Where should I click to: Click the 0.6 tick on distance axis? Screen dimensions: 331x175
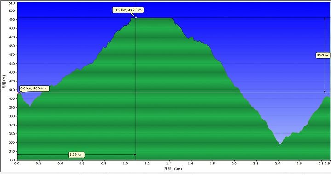82,164
